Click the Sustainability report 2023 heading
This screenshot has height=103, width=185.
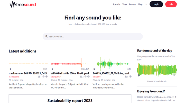point(70,100)
